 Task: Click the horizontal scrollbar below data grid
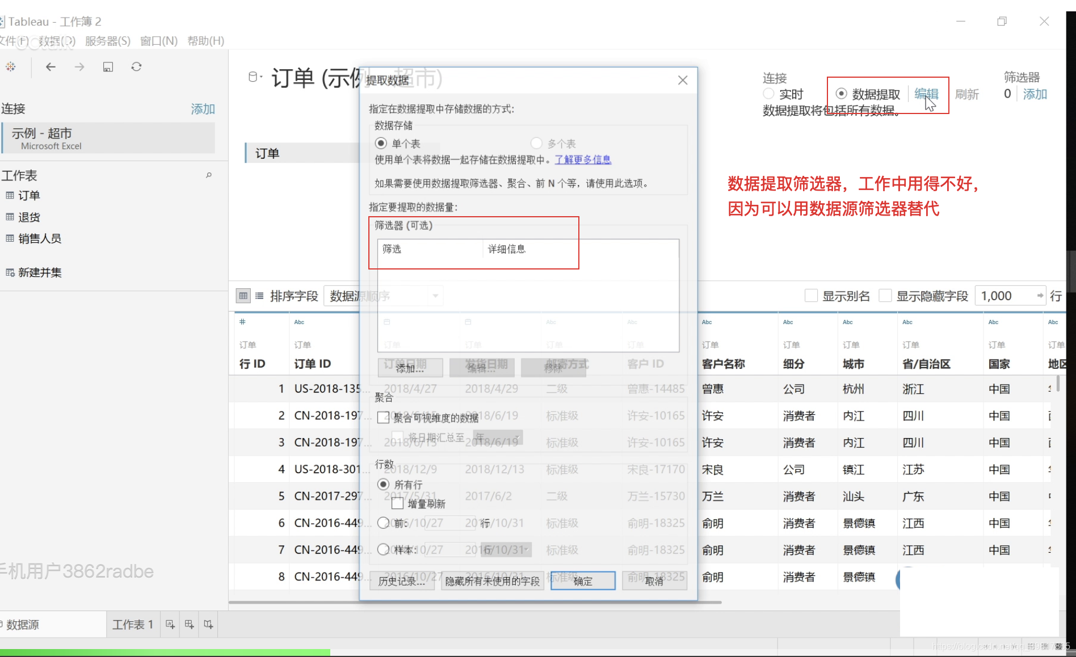pos(475,602)
